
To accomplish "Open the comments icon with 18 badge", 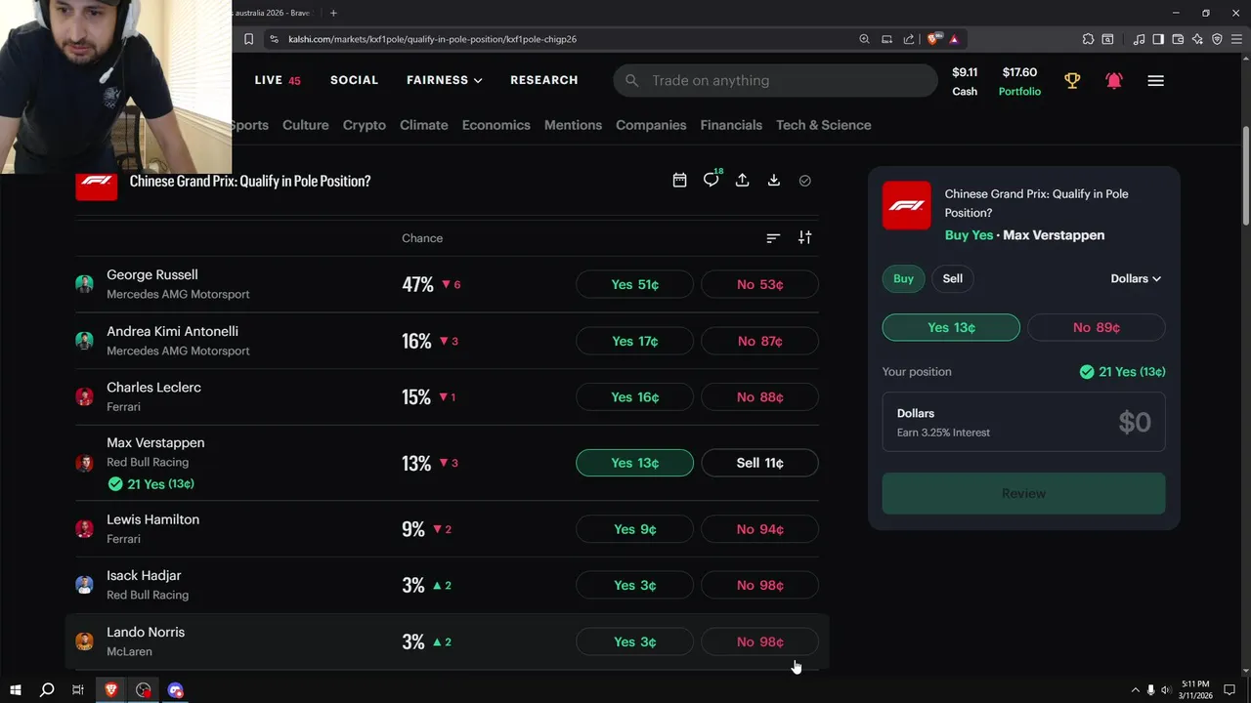I will point(712,179).
